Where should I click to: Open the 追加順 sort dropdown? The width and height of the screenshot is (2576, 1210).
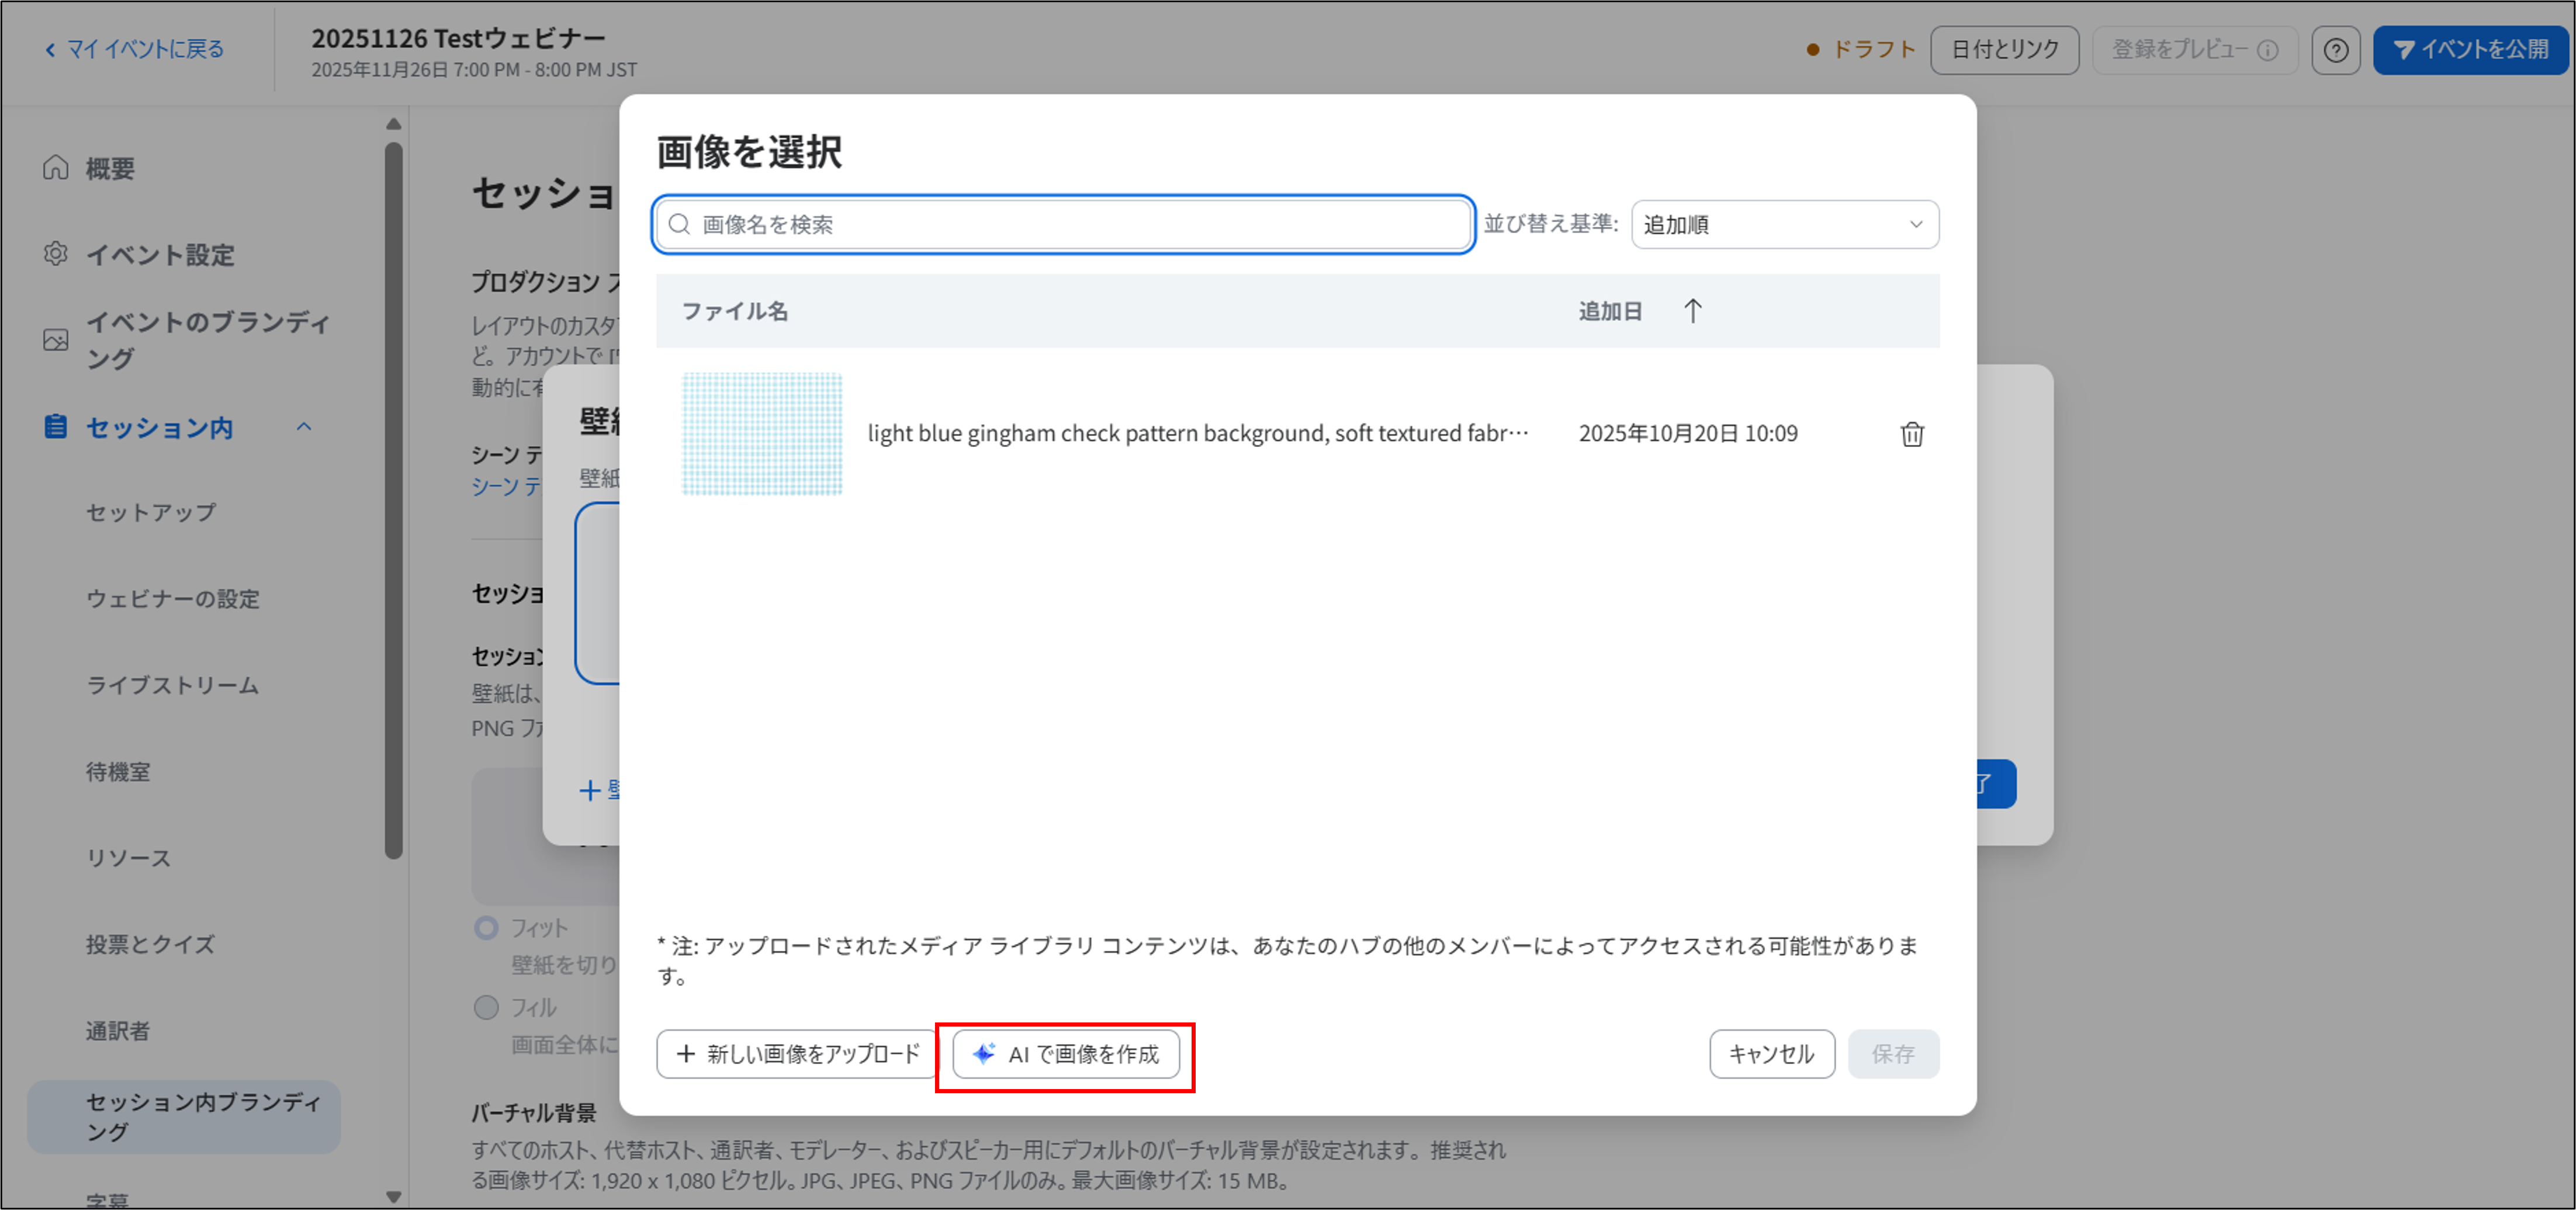point(1784,224)
